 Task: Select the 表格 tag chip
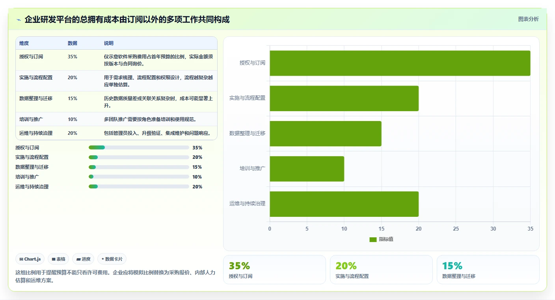pos(58,259)
